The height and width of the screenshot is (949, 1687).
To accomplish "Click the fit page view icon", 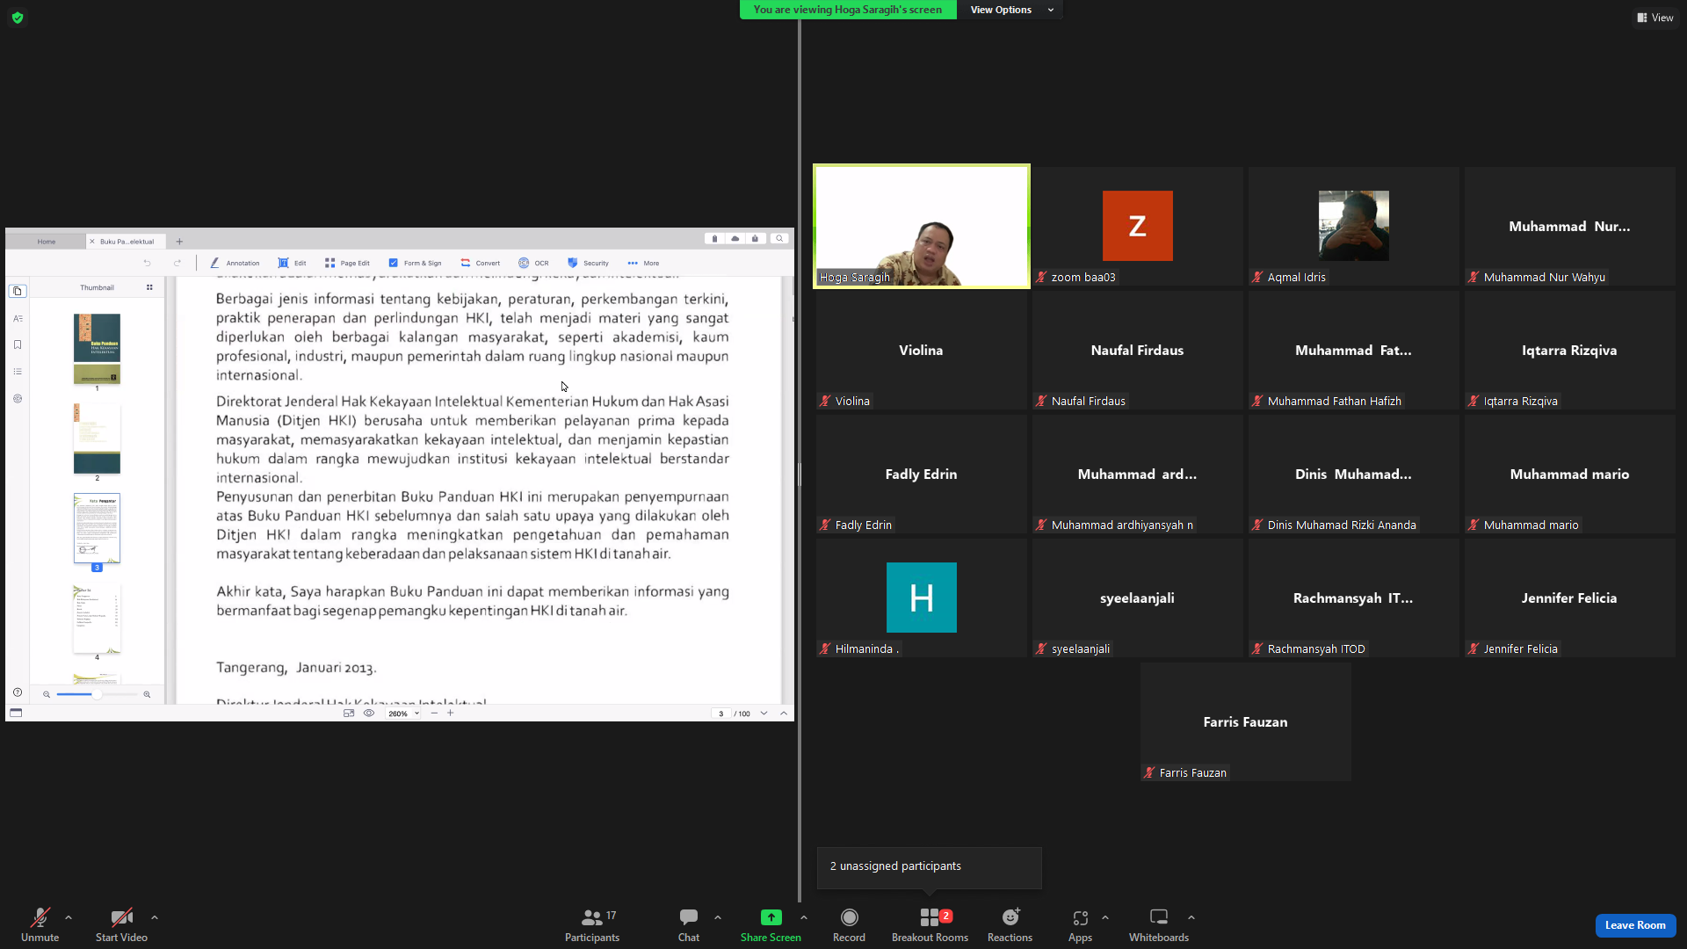I will [349, 714].
